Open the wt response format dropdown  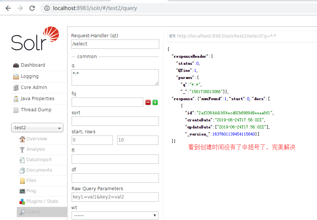coord(115,216)
